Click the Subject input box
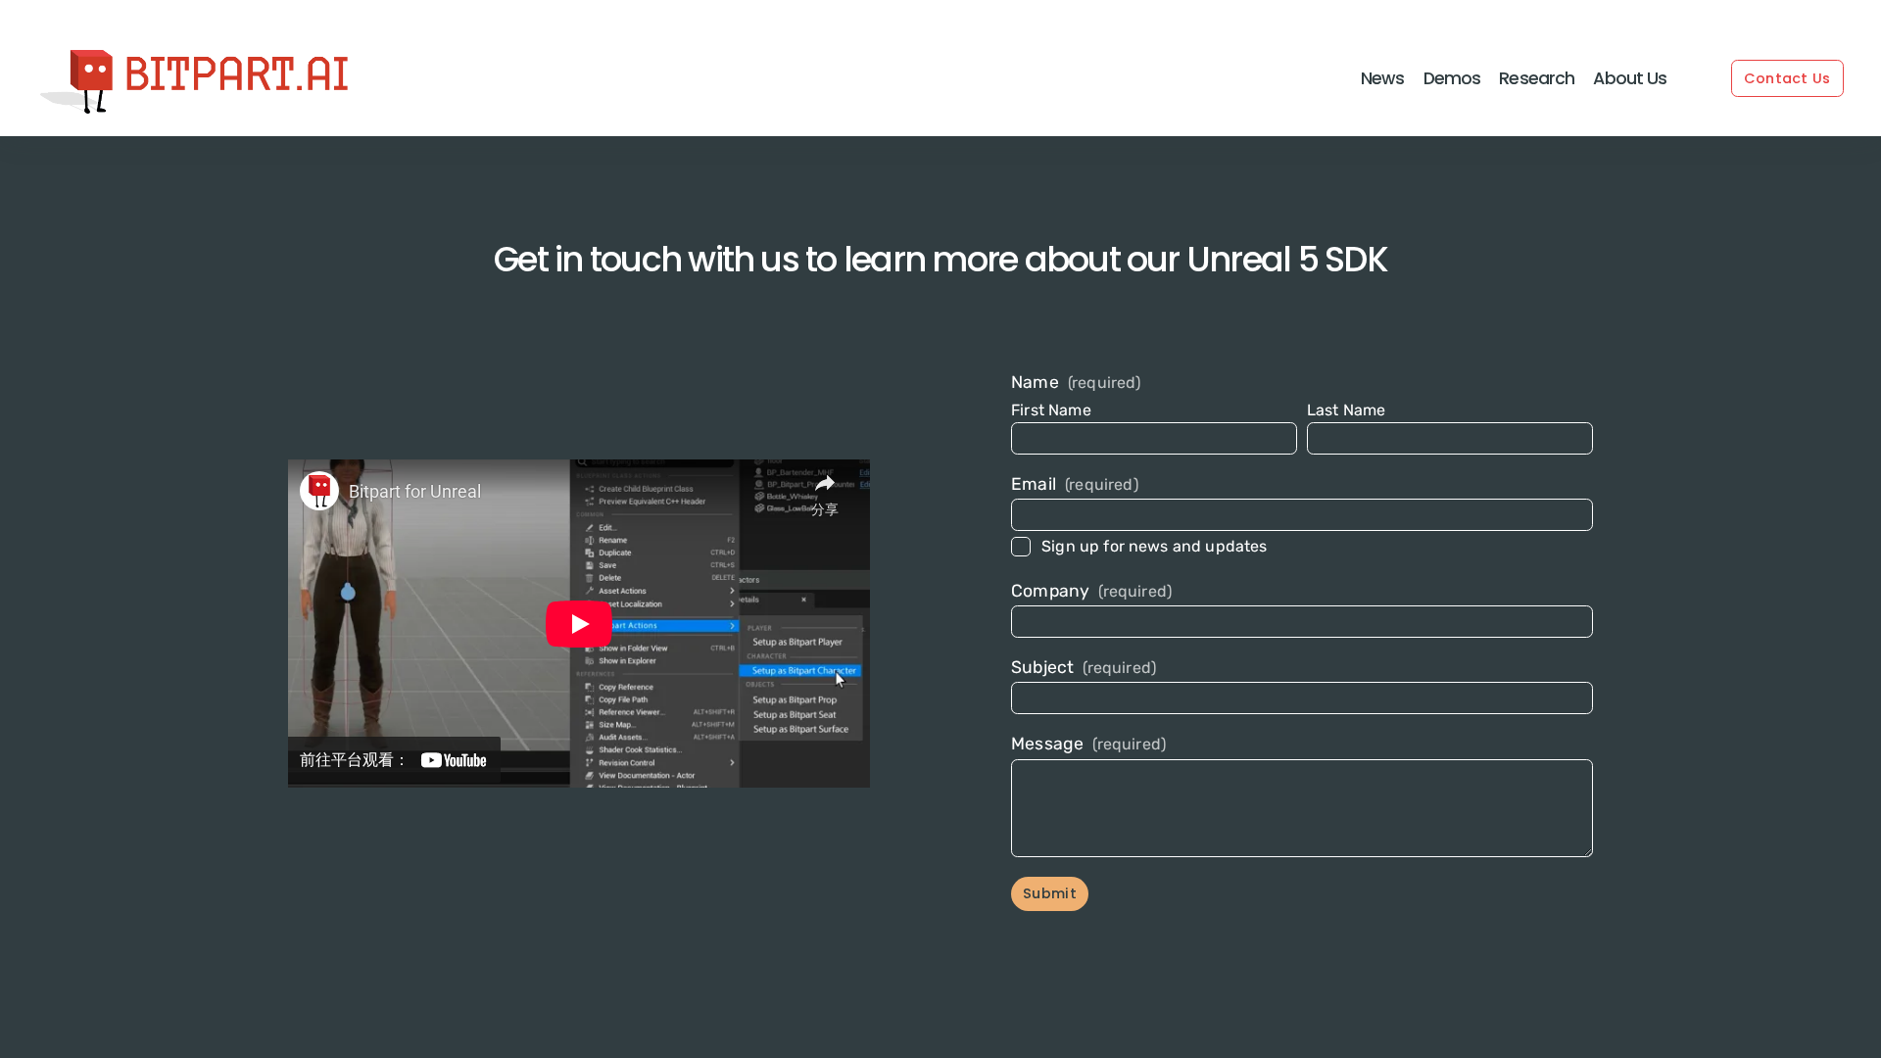Viewport: 1881px width, 1058px height. click(1301, 698)
